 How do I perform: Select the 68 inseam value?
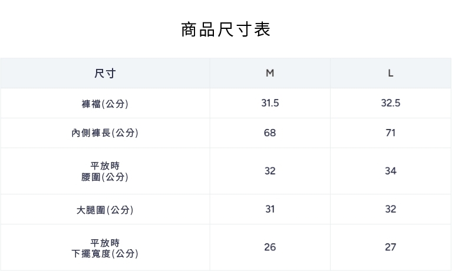click(x=270, y=133)
